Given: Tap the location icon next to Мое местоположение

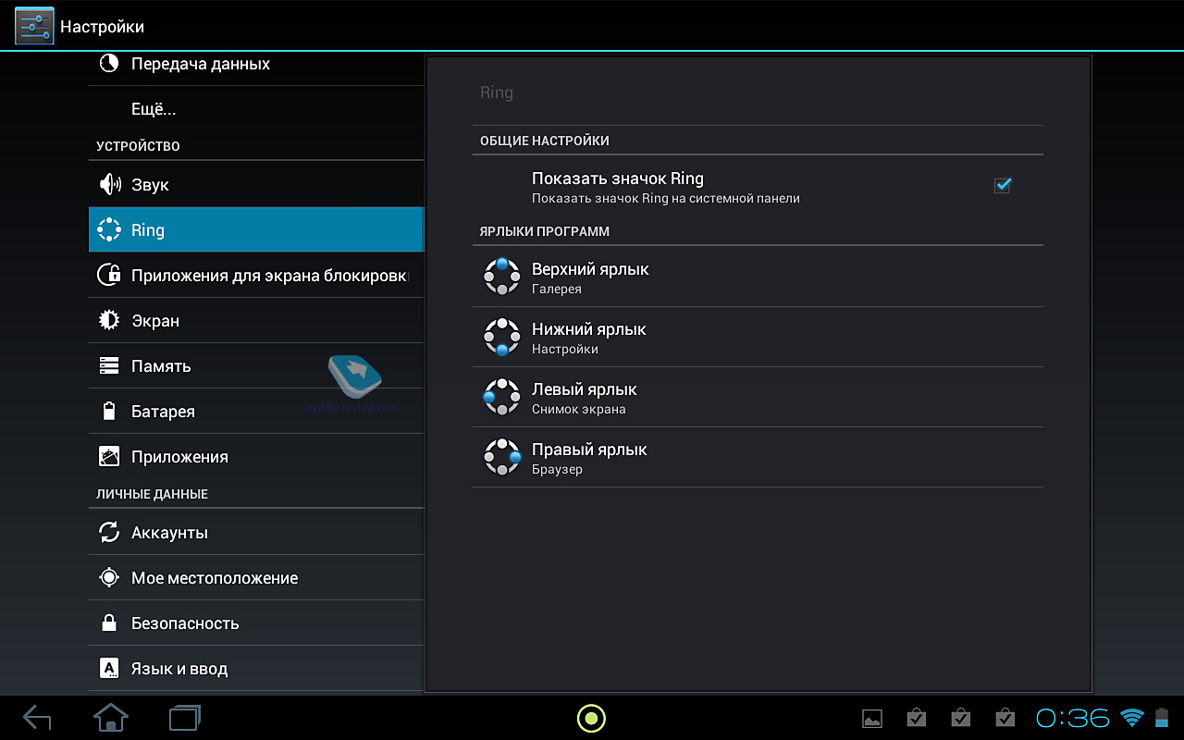Looking at the screenshot, I should [109, 577].
